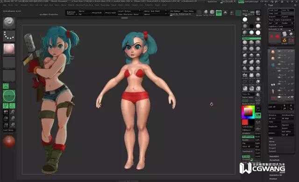
Task: Select the red main color swatch
Action: tap(245, 122)
